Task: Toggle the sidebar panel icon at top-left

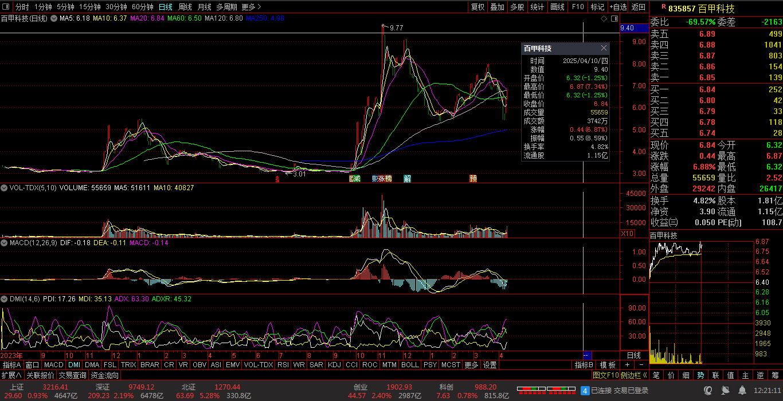Action: point(6,7)
